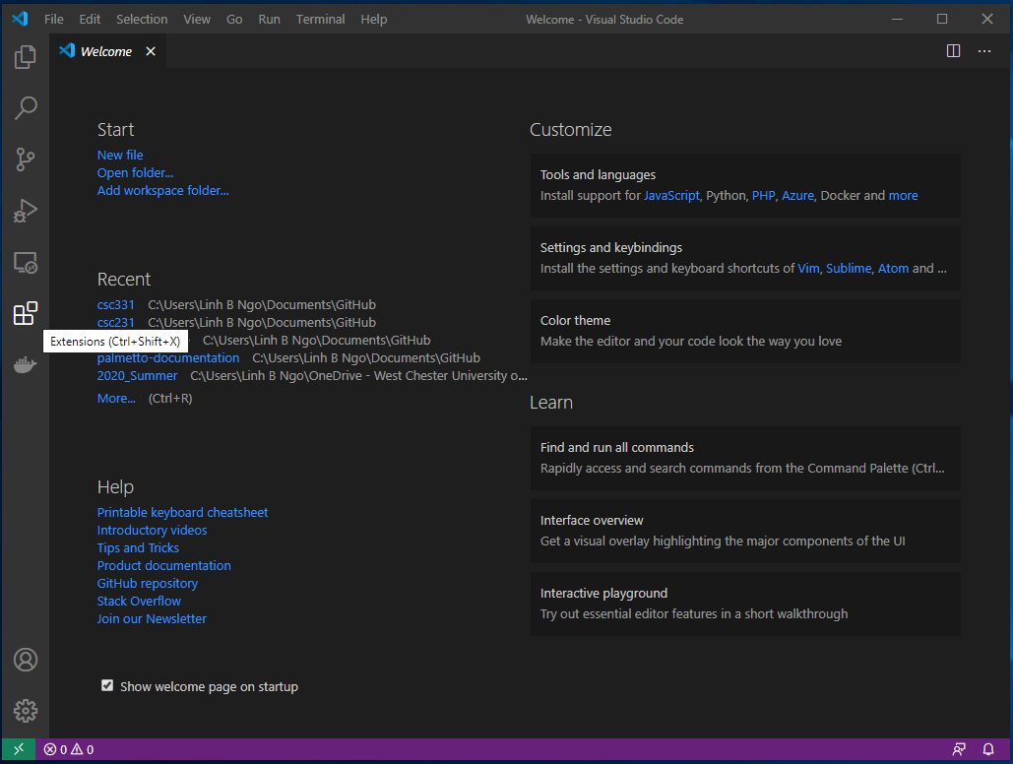
Task: Open Tips and Tricks link
Action: (x=138, y=548)
